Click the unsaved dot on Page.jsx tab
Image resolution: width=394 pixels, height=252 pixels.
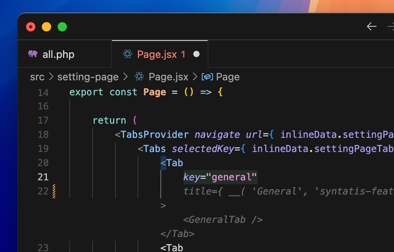[x=196, y=54]
